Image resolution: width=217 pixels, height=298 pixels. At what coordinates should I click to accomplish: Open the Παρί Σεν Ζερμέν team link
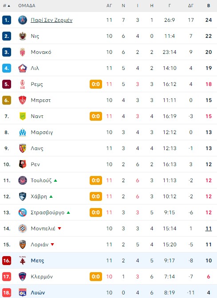click(x=51, y=20)
